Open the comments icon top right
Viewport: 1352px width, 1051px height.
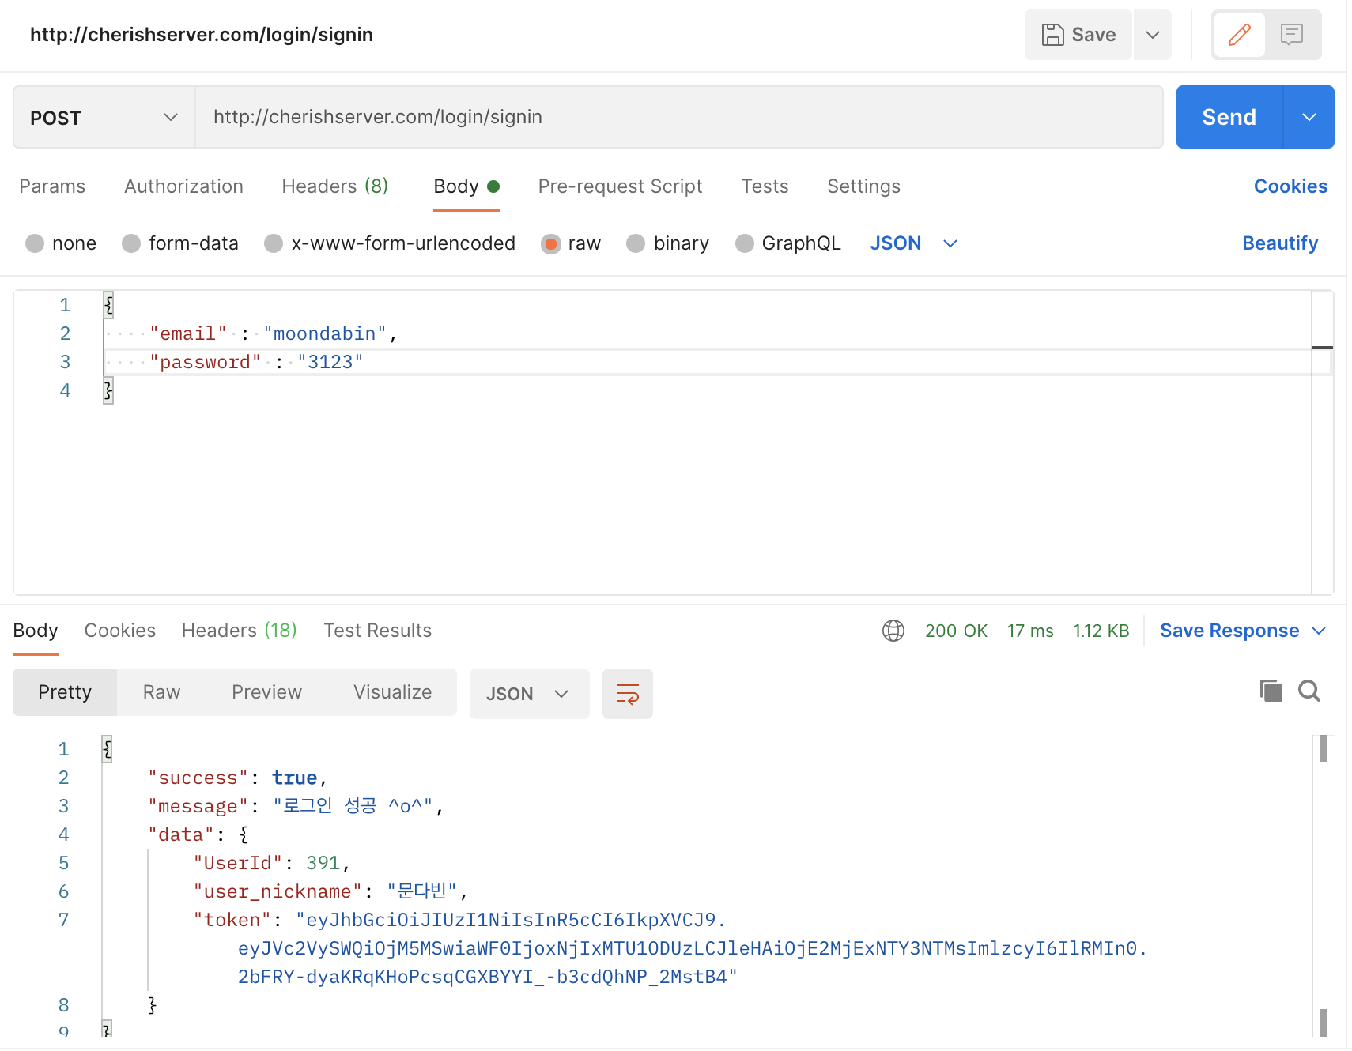click(x=1292, y=35)
